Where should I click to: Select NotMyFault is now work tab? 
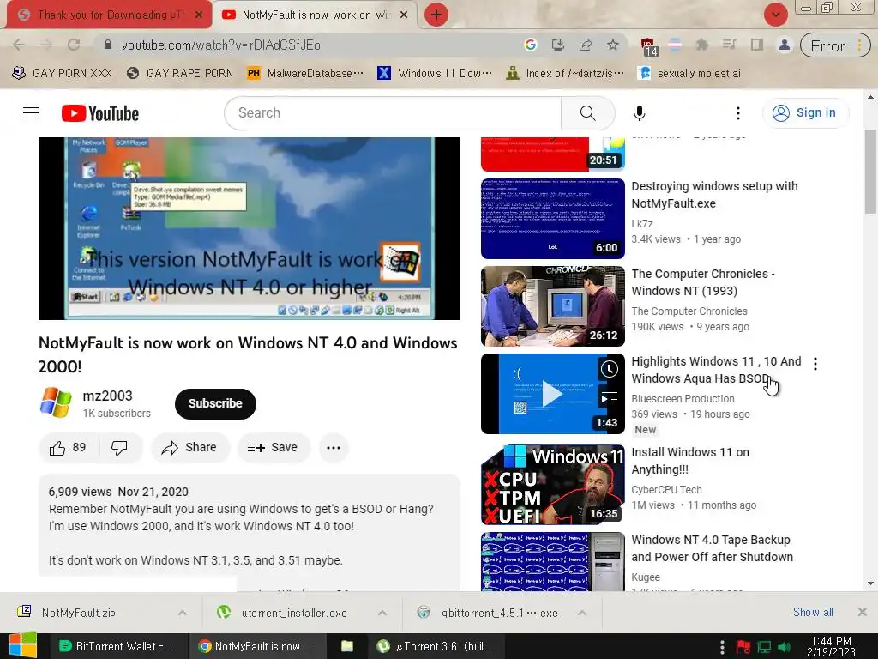(316, 15)
